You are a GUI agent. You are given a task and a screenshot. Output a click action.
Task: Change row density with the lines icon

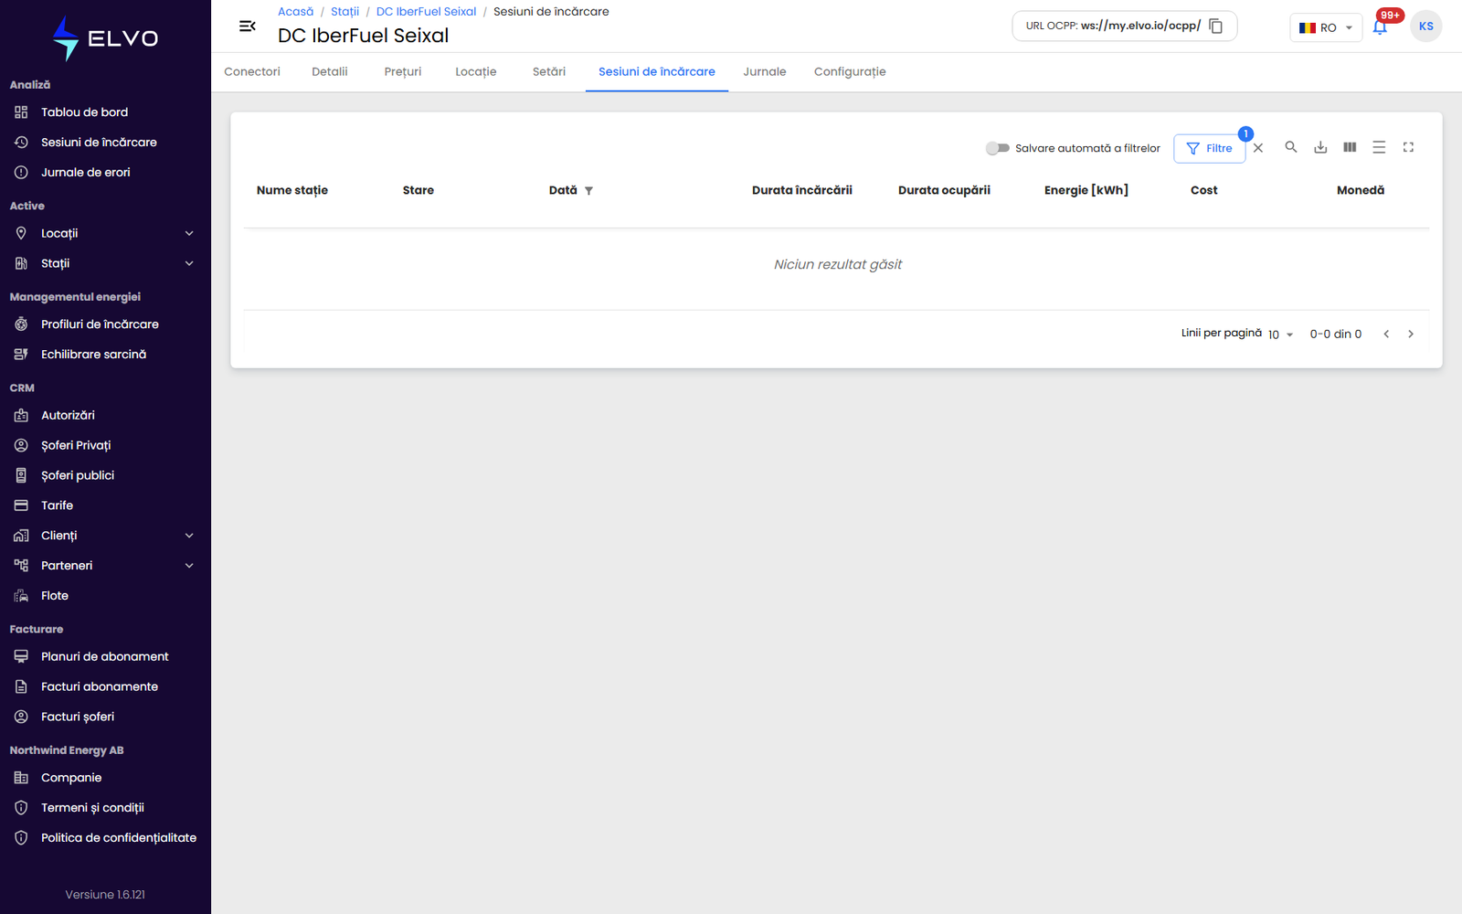point(1379,147)
